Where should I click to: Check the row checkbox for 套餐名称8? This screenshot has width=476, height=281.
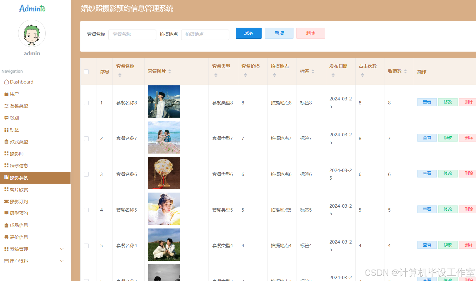pos(86,103)
